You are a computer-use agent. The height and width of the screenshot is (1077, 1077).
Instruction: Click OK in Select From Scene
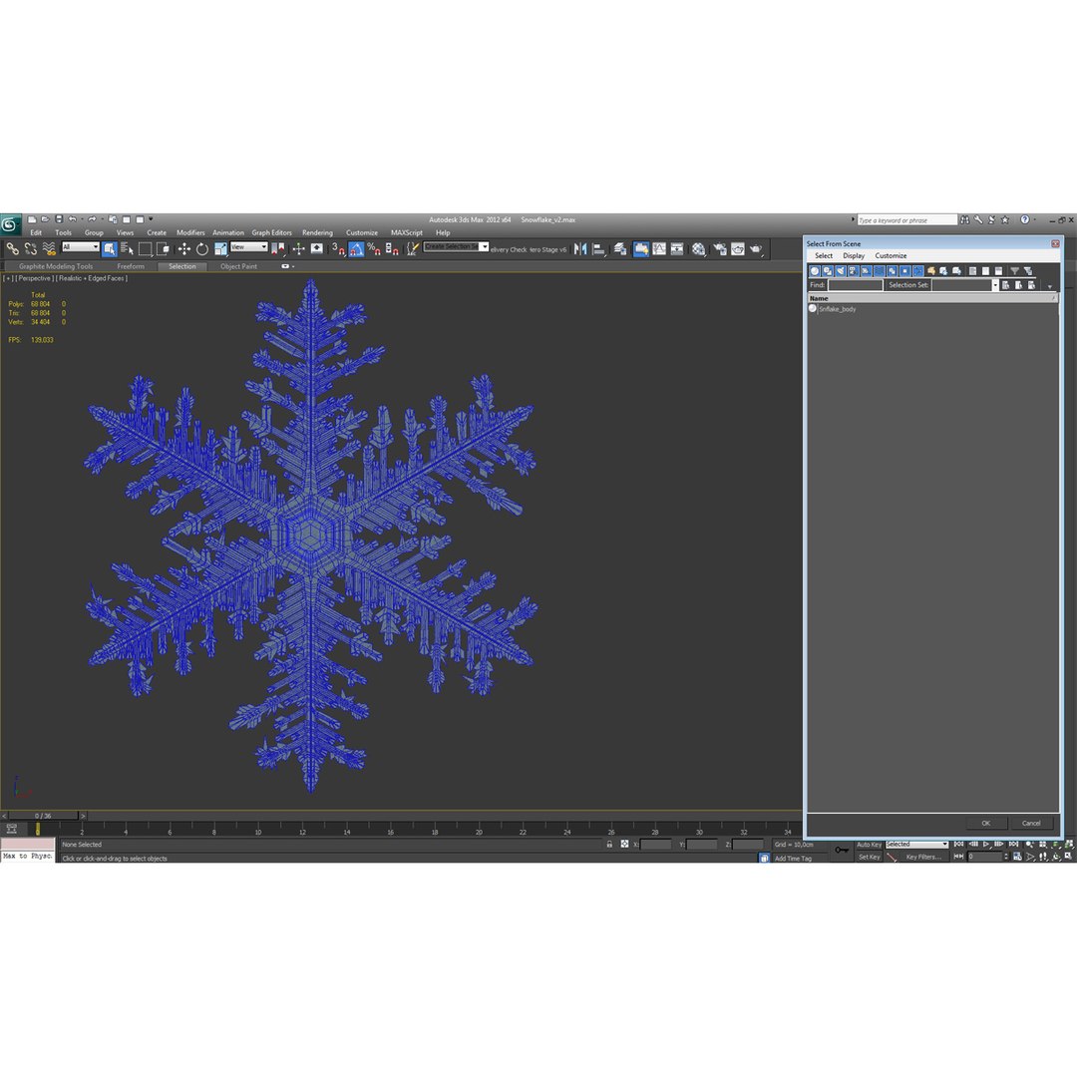985,823
